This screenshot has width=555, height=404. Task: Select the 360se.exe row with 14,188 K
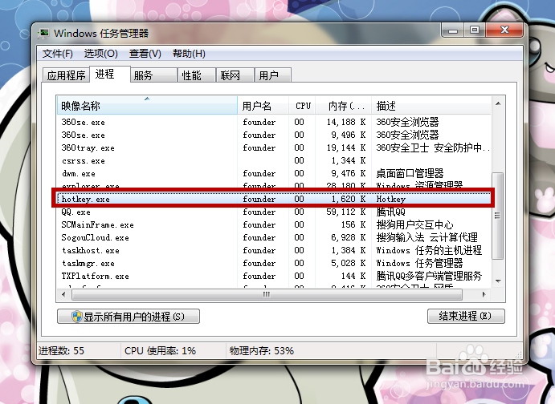[275, 122]
